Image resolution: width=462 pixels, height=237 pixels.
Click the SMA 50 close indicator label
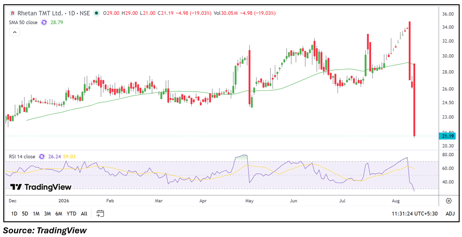pyautogui.click(x=23, y=22)
